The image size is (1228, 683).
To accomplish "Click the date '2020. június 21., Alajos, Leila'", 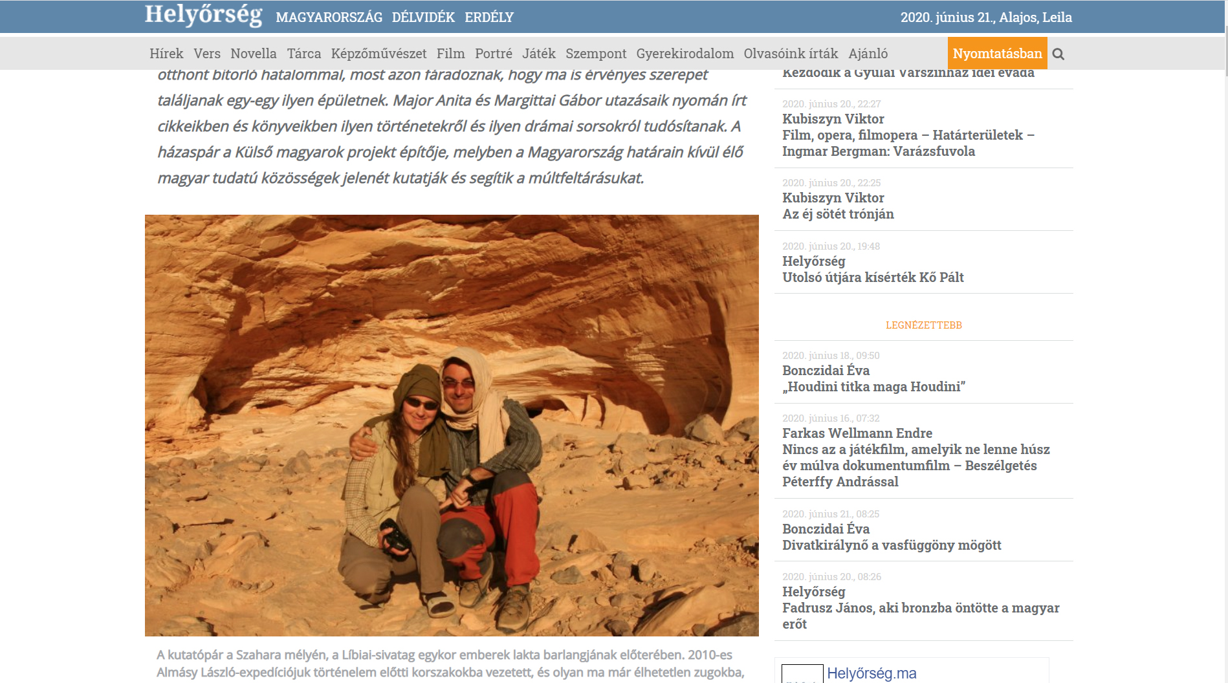I will (x=986, y=17).
